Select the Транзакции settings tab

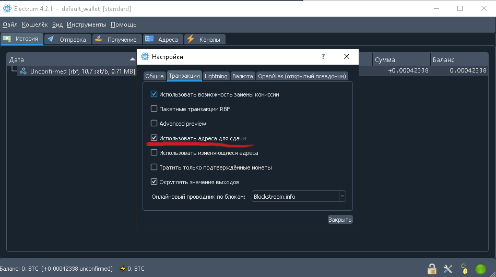coord(184,76)
